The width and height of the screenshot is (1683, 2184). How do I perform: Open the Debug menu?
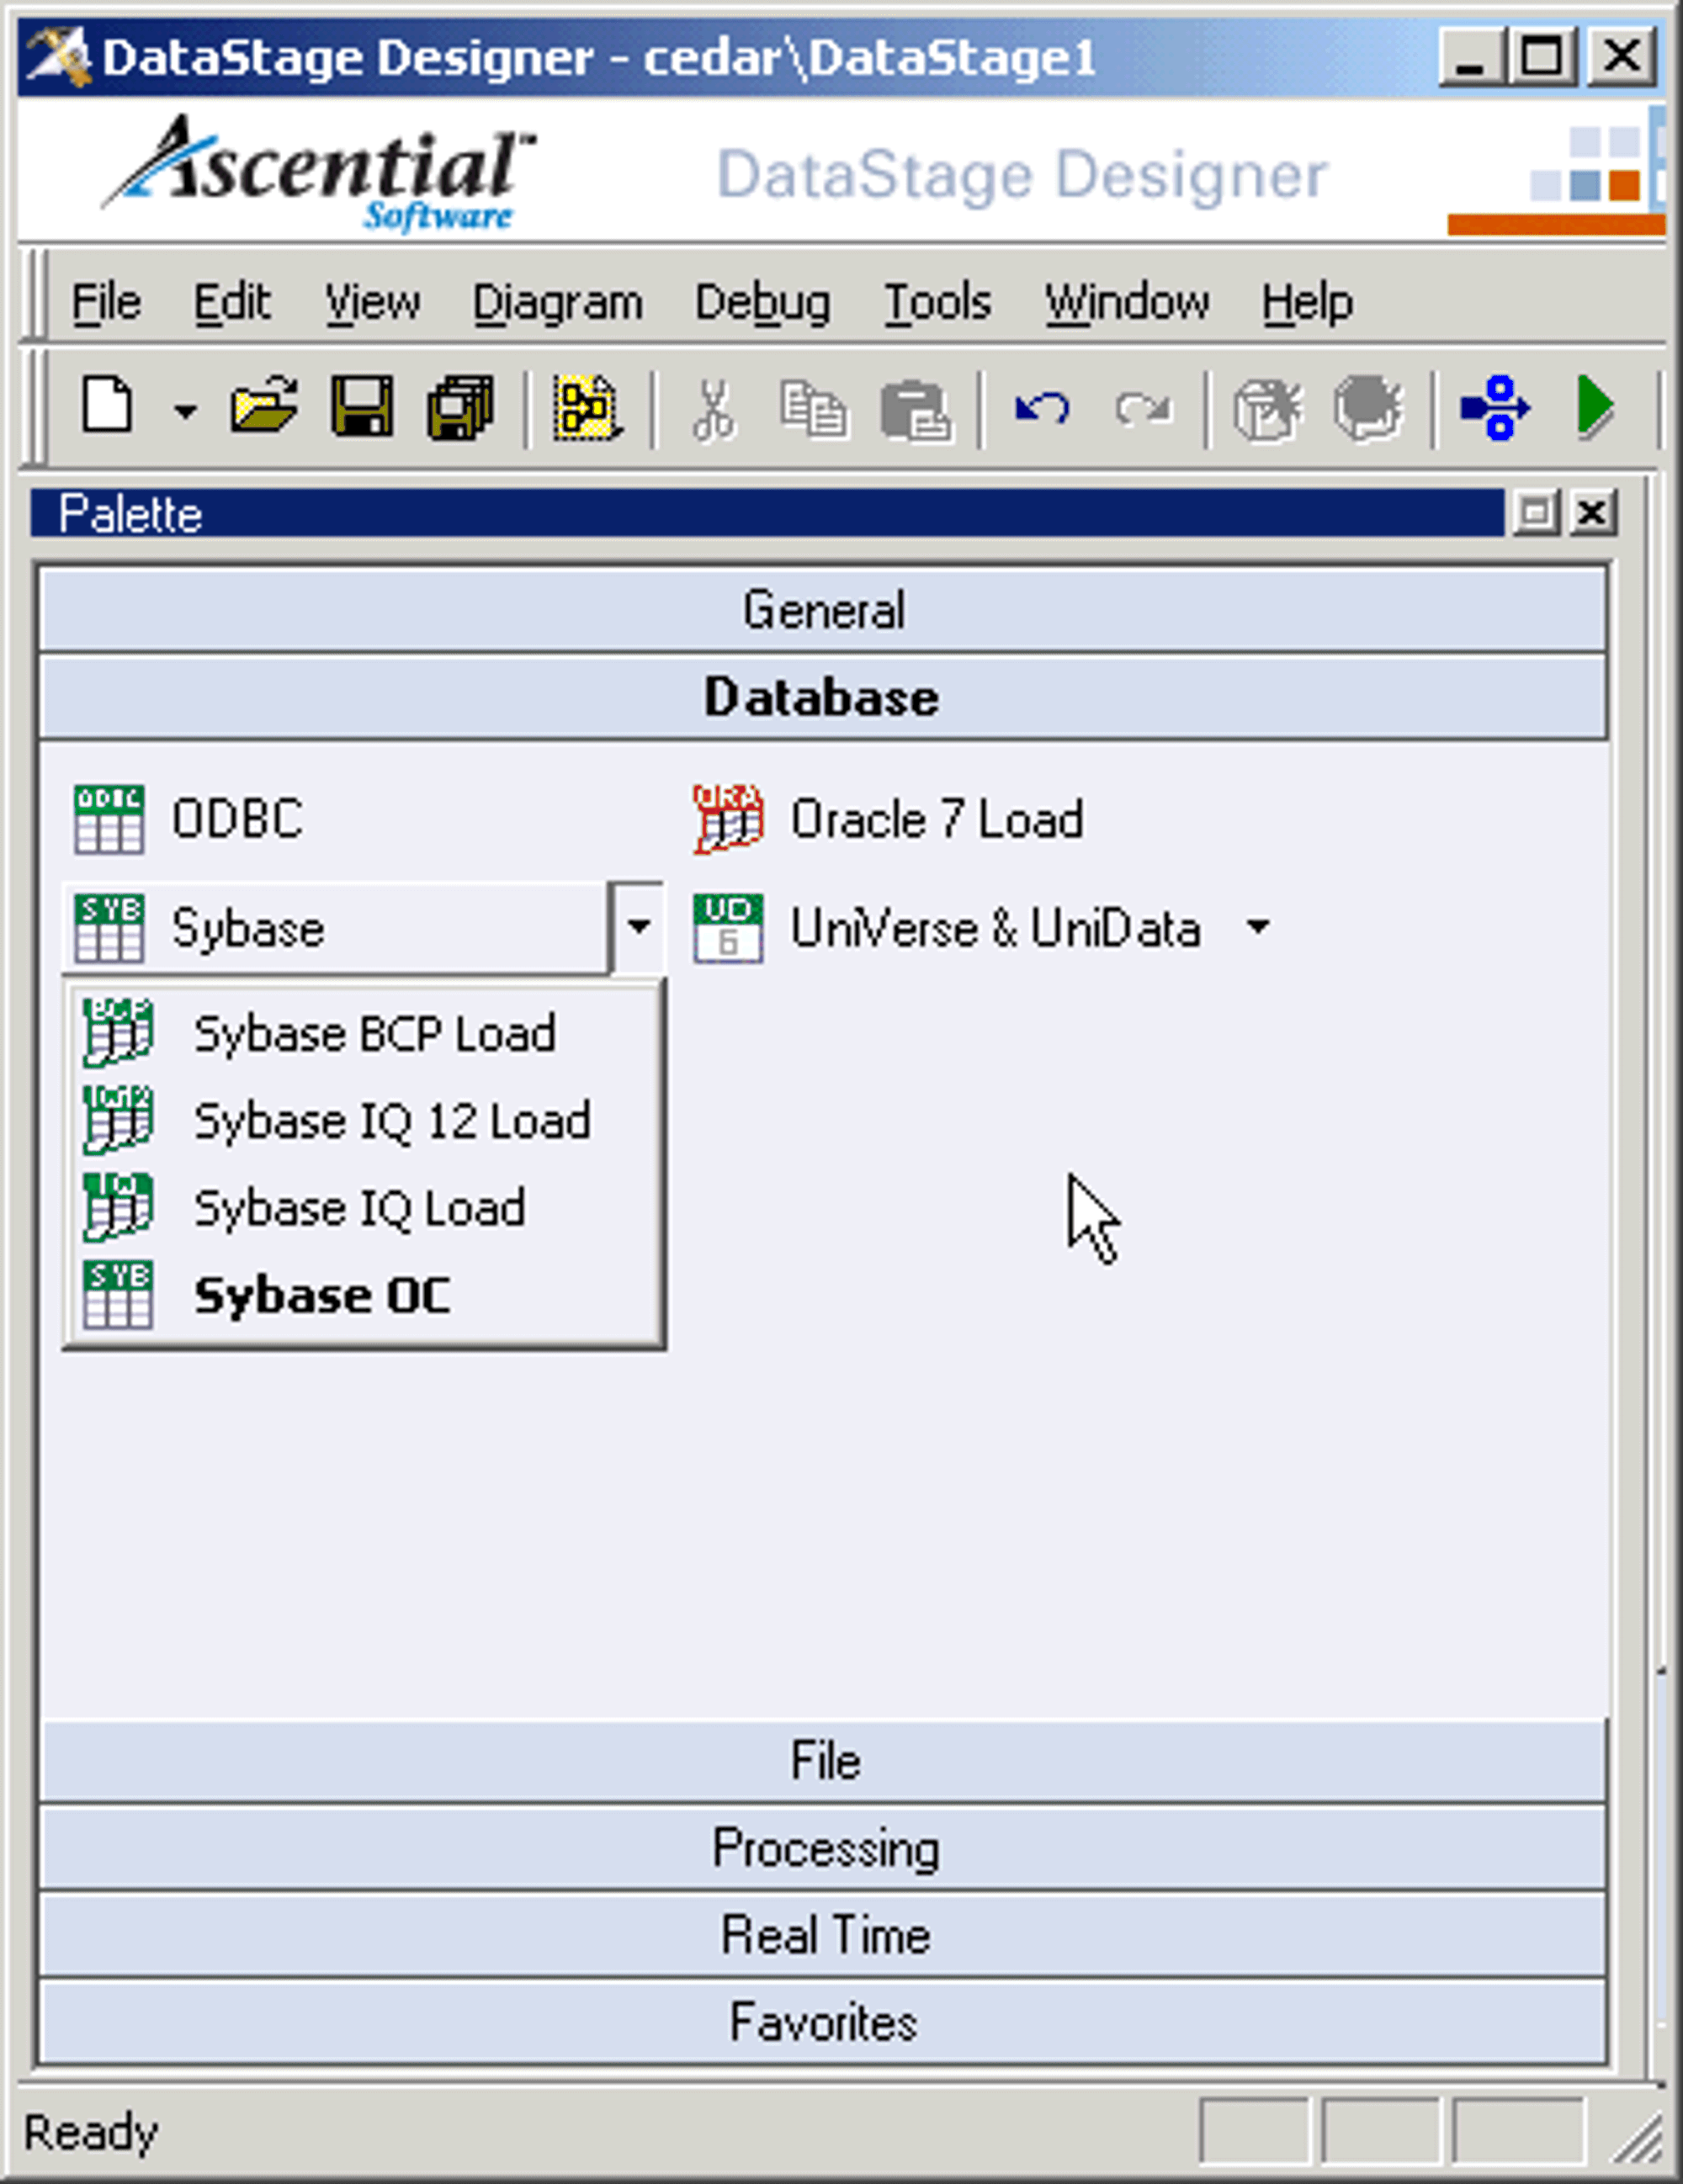coord(763,302)
